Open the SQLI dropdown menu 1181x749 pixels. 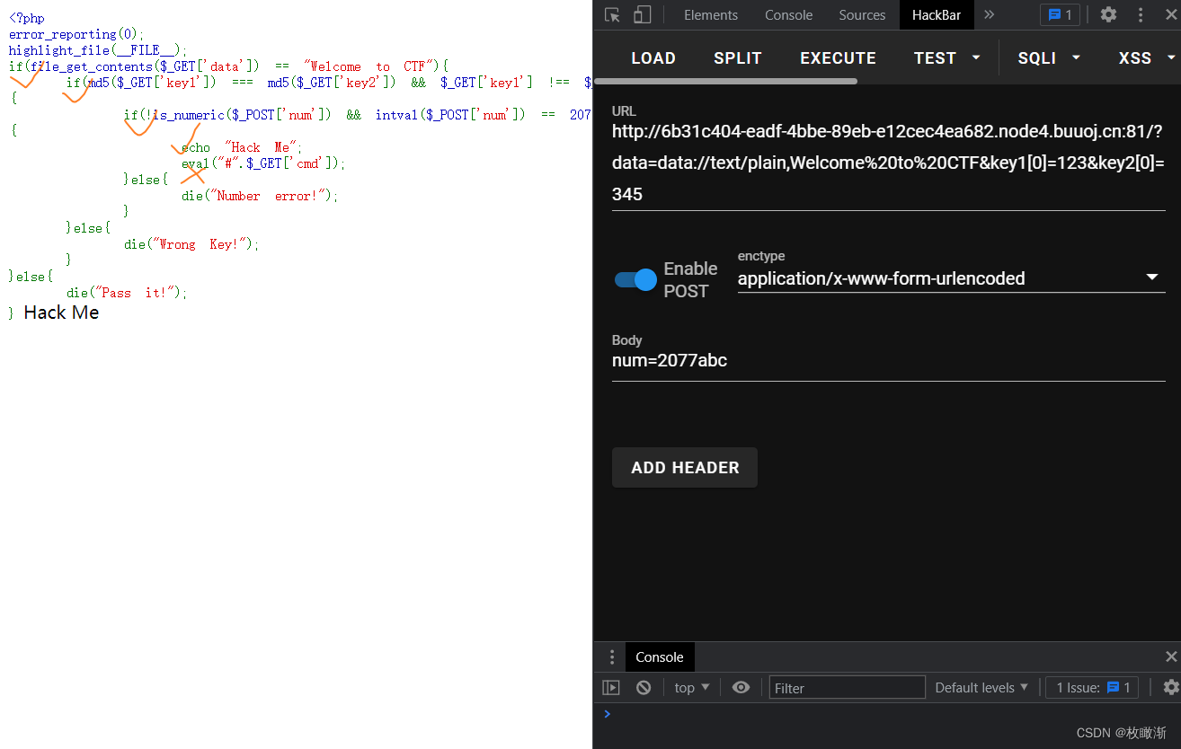(x=1049, y=57)
